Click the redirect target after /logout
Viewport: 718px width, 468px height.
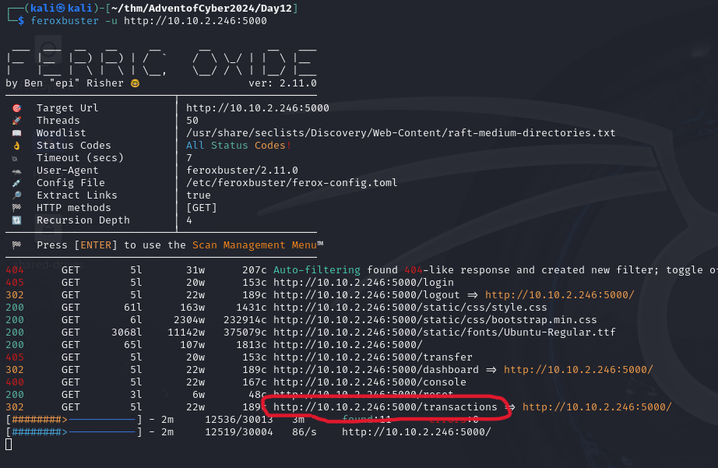coord(560,295)
